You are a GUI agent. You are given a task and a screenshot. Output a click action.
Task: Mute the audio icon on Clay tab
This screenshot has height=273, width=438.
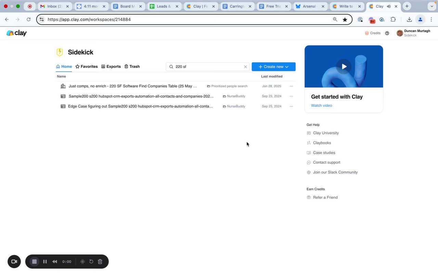[389, 6]
